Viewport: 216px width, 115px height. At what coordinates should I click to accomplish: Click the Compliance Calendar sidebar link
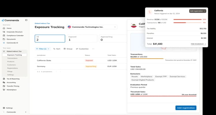click(x=15, y=35)
